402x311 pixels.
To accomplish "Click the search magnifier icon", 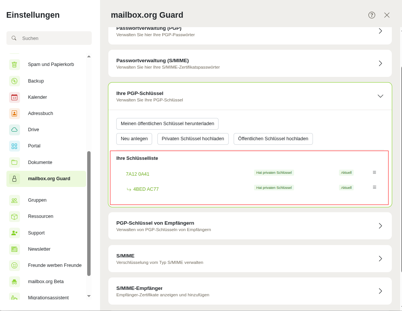I will 14,38.
